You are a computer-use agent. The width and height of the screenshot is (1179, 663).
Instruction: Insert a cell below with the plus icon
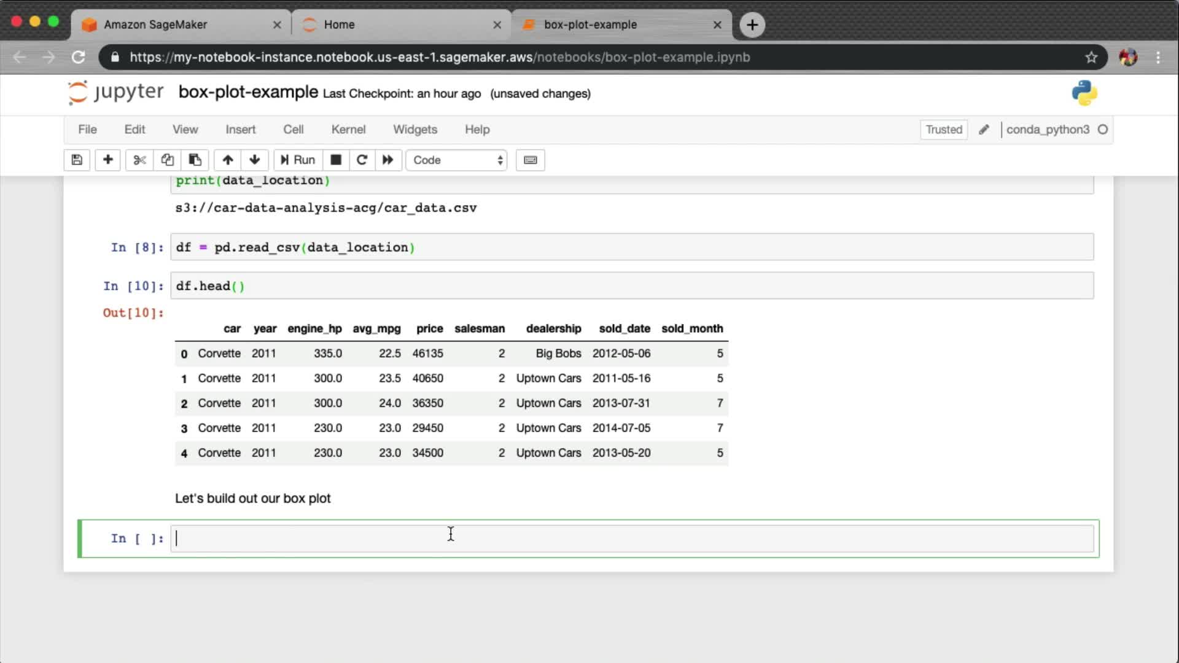[x=107, y=160]
